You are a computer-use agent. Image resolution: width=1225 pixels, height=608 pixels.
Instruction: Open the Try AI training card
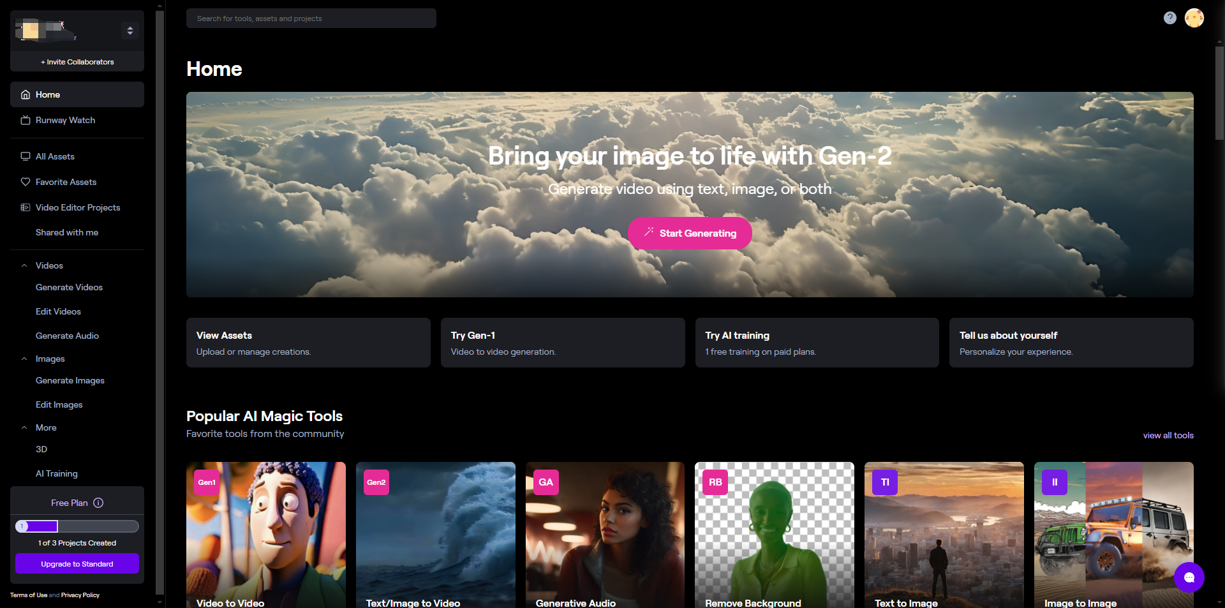click(817, 343)
